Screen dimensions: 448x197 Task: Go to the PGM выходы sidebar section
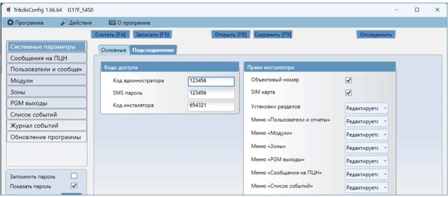point(47,103)
